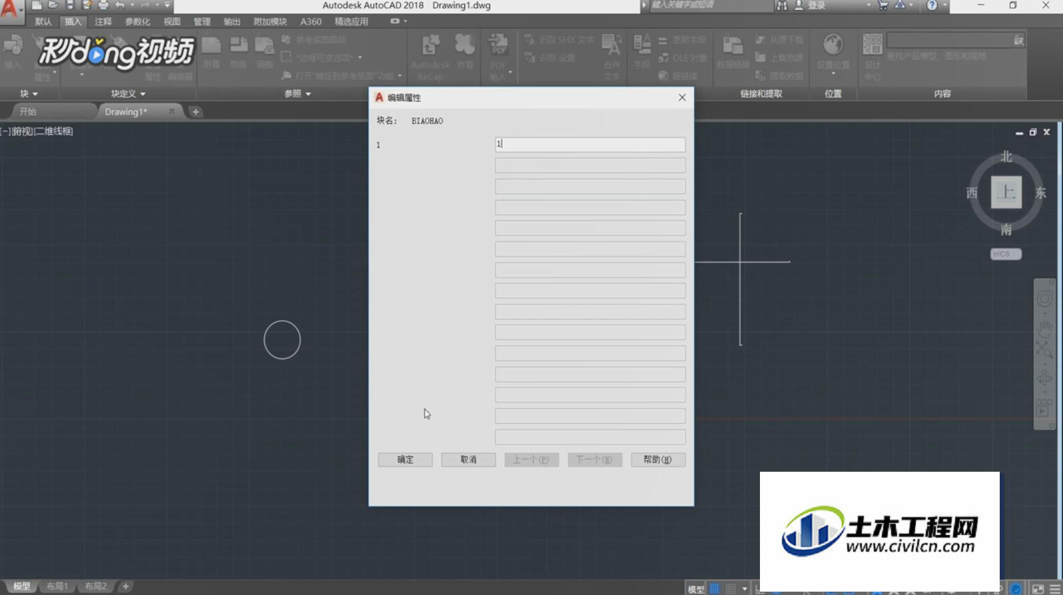Click the Save As icon in quick access toolbar
This screenshot has height=595, width=1063.
point(87,5)
